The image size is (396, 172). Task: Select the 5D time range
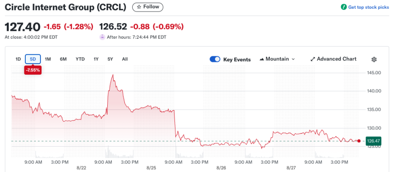(x=33, y=59)
